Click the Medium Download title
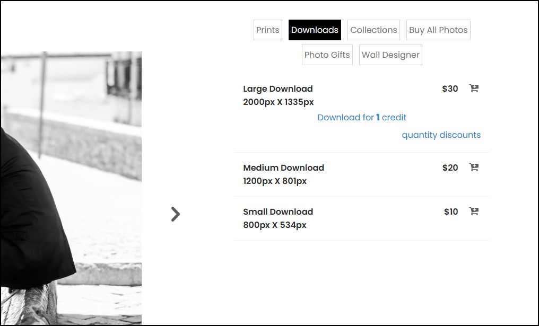Image resolution: width=539 pixels, height=326 pixels. click(284, 168)
